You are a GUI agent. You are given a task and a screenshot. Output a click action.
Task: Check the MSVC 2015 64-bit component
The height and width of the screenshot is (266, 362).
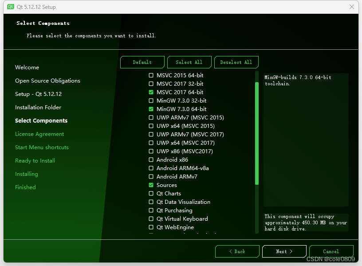pyautogui.click(x=151, y=75)
